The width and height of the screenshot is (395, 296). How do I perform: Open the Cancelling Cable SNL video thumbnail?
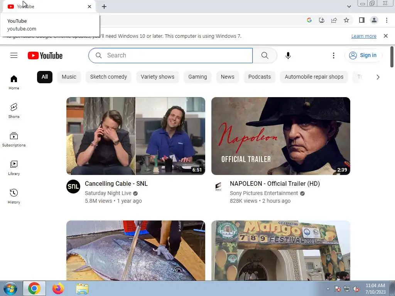point(136,136)
